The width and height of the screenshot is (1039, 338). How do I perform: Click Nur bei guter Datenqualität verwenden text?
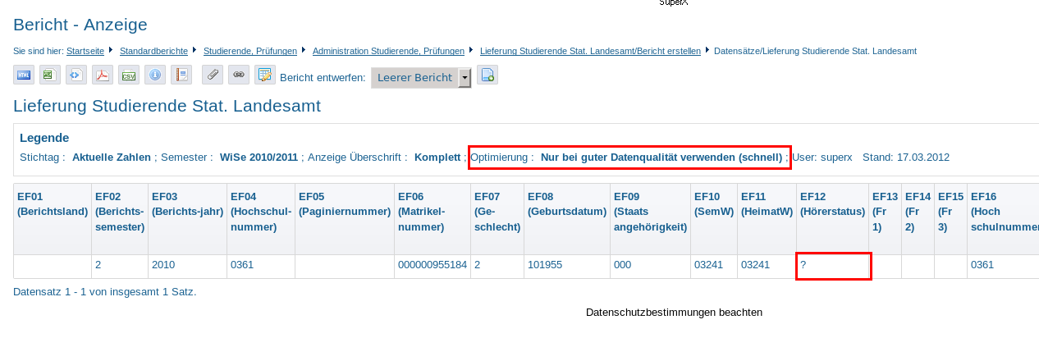point(661,157)
